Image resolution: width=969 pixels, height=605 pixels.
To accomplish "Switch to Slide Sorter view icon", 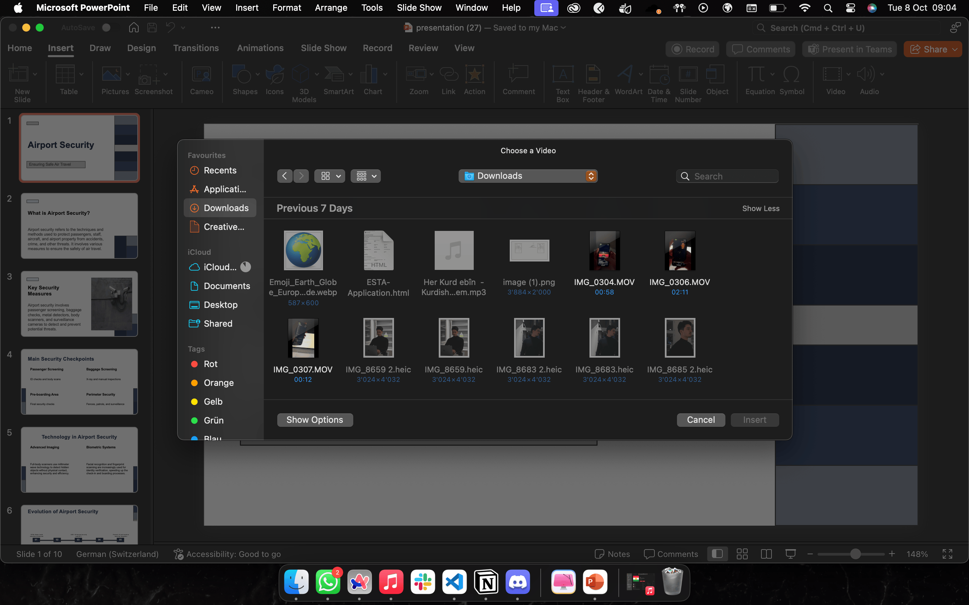I will point(742,554).
